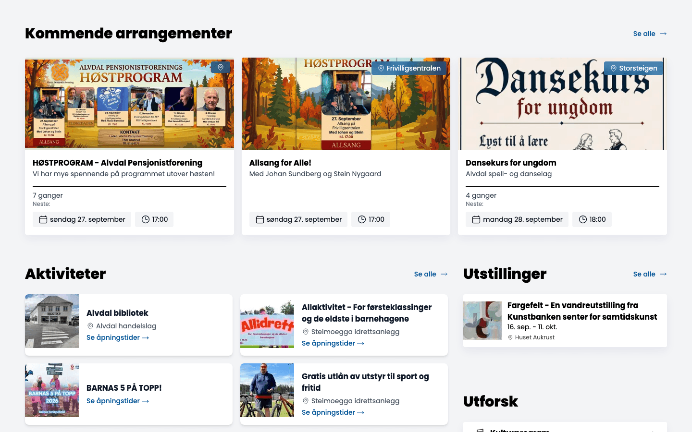Open Allaktivitet - For førsteklassinger activity title
692x432 pixels.
[367, 313]
